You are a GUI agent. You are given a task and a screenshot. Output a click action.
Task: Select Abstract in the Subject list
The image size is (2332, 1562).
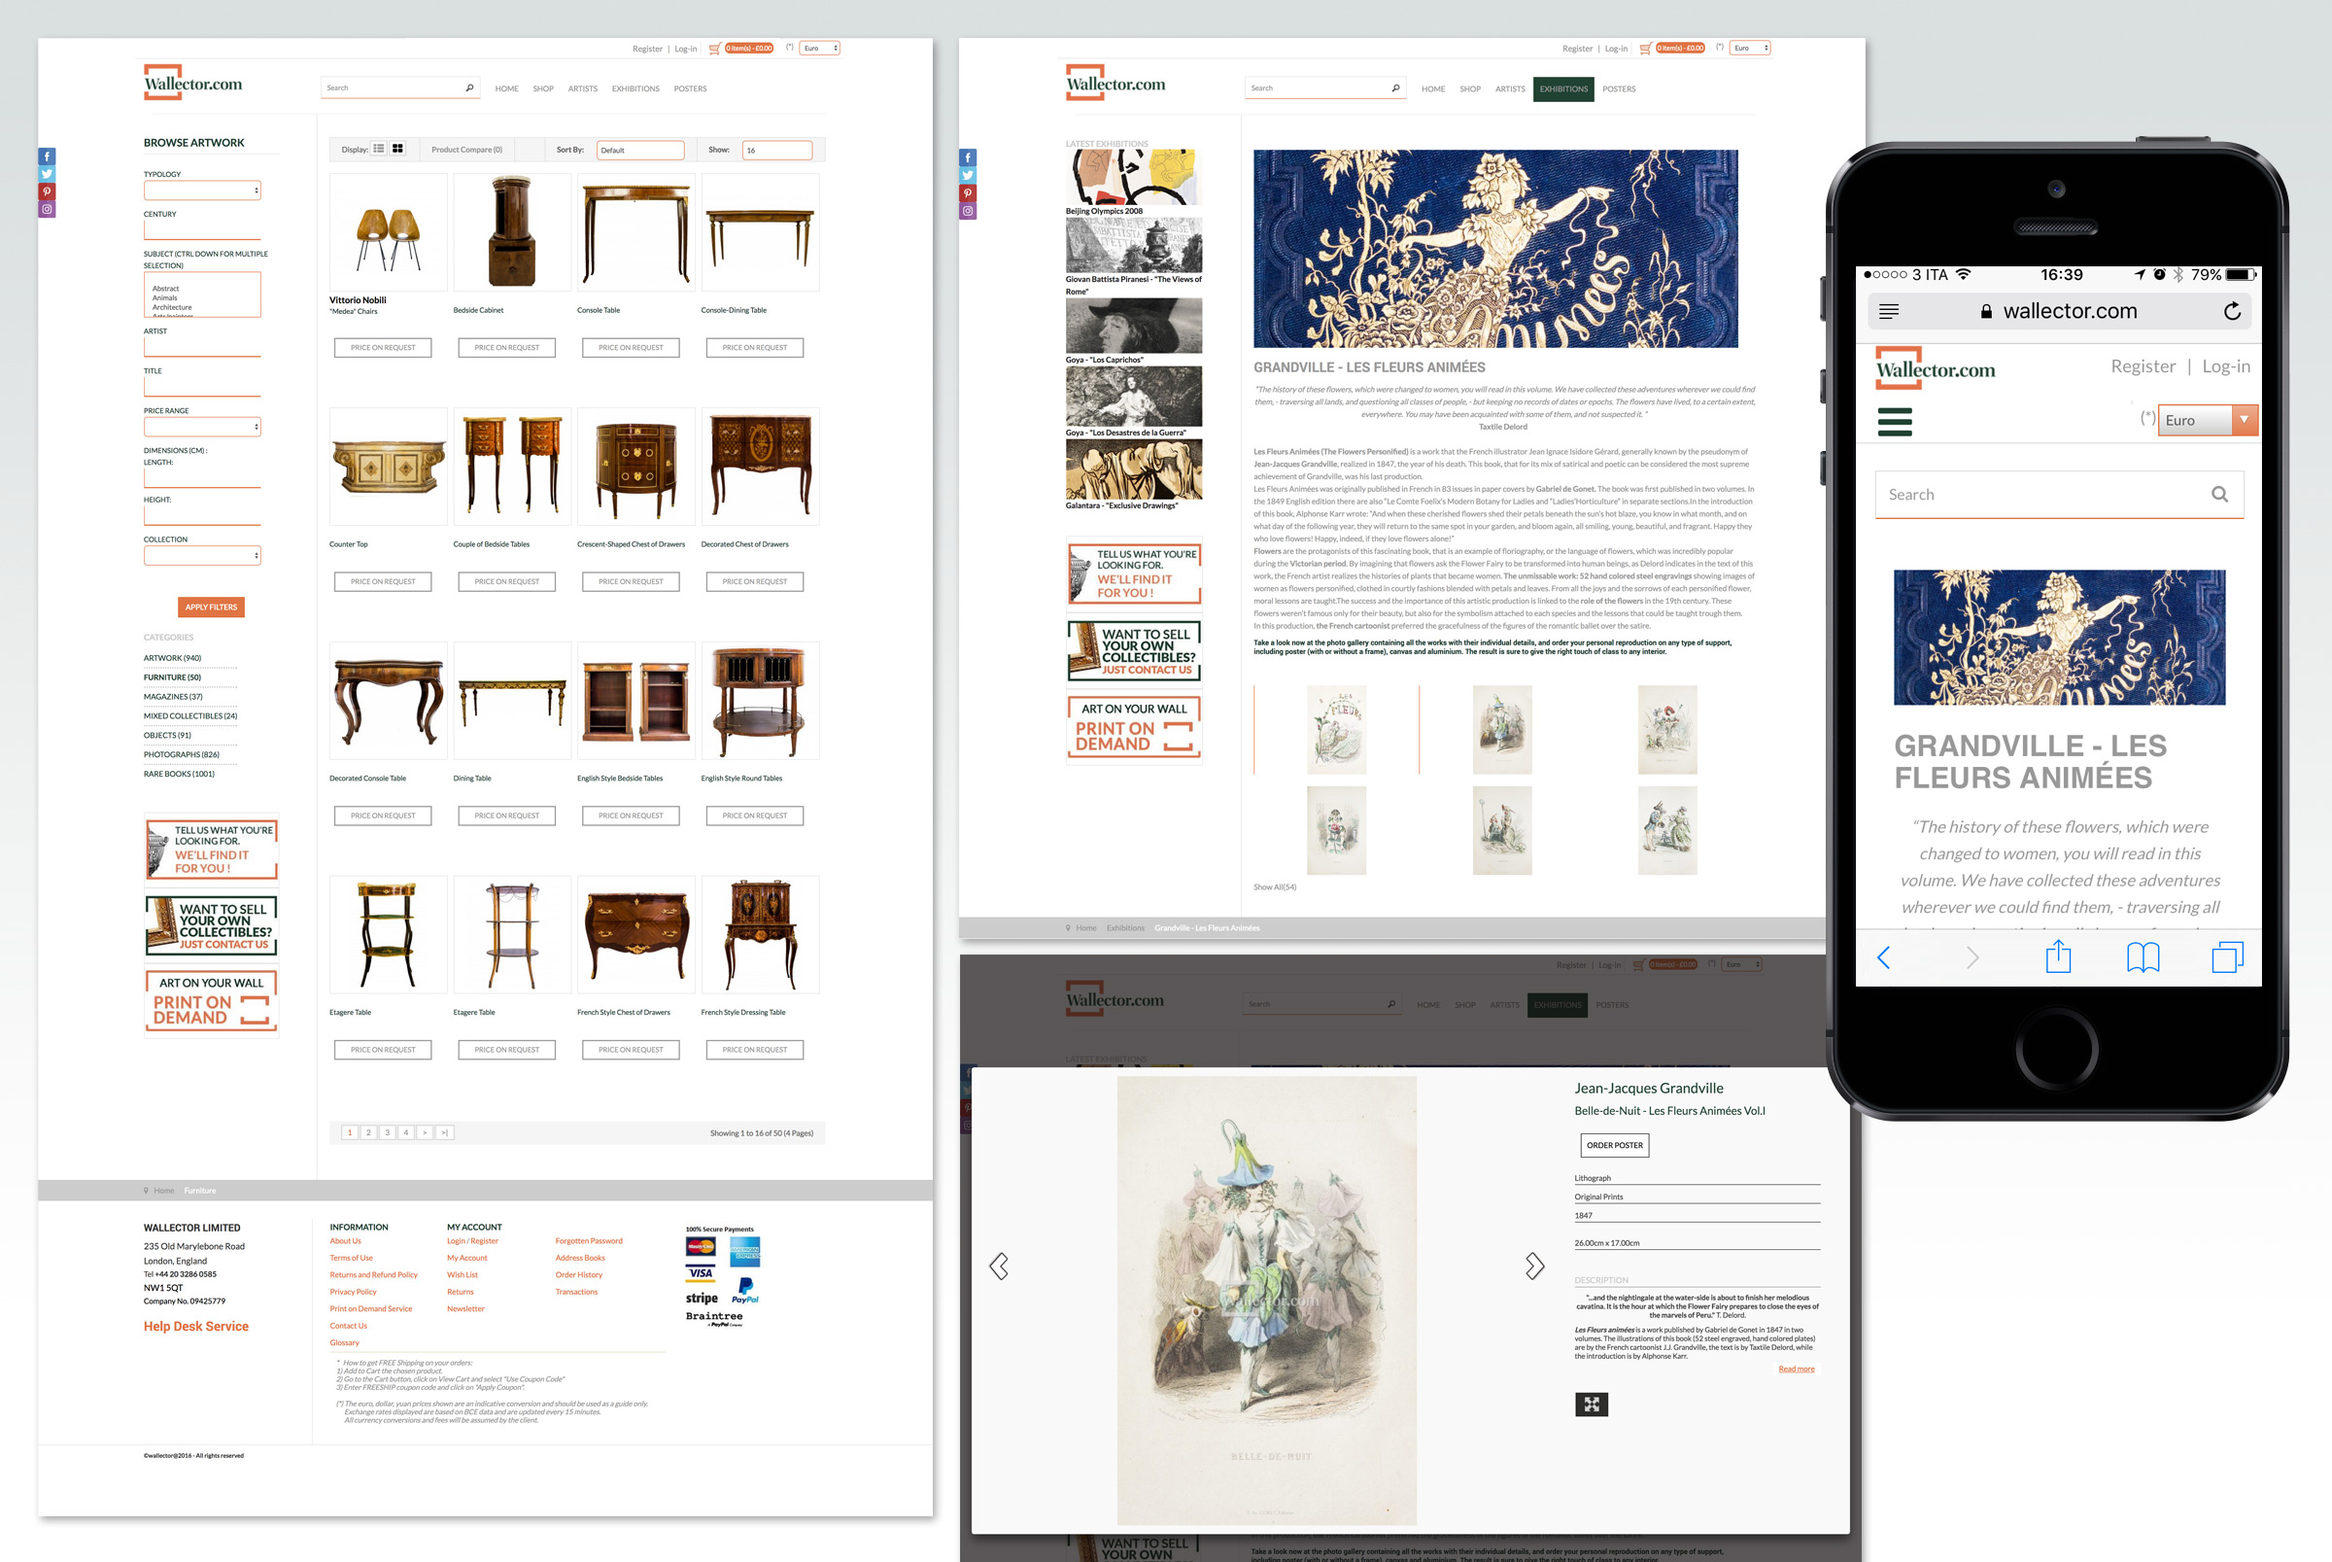(x=166, y=289)
